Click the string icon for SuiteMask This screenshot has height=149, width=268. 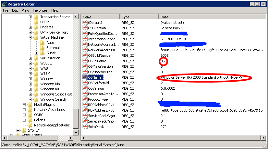85,126
